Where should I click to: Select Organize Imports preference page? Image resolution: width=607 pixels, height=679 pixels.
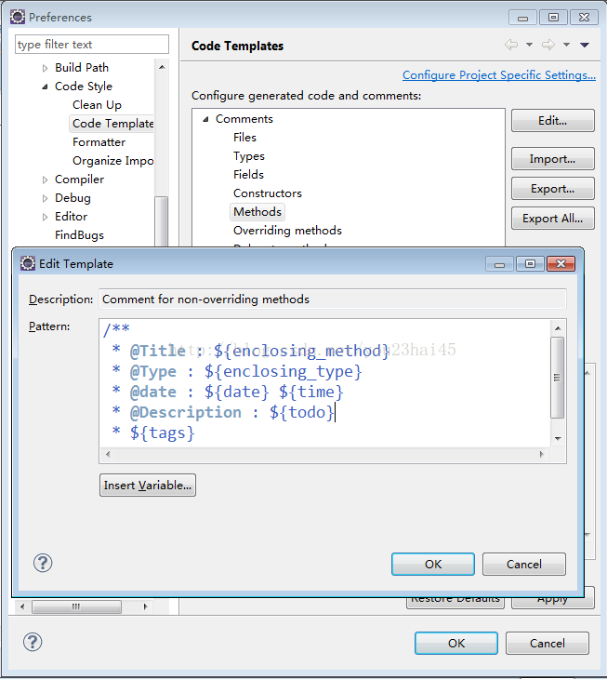pos(112,161)
